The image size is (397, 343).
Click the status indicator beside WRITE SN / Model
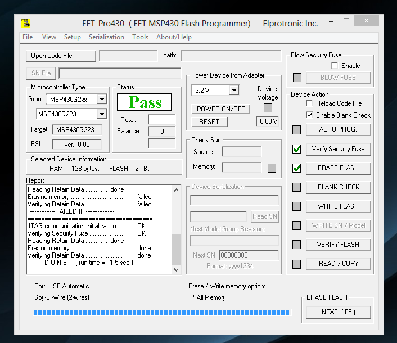296,225
